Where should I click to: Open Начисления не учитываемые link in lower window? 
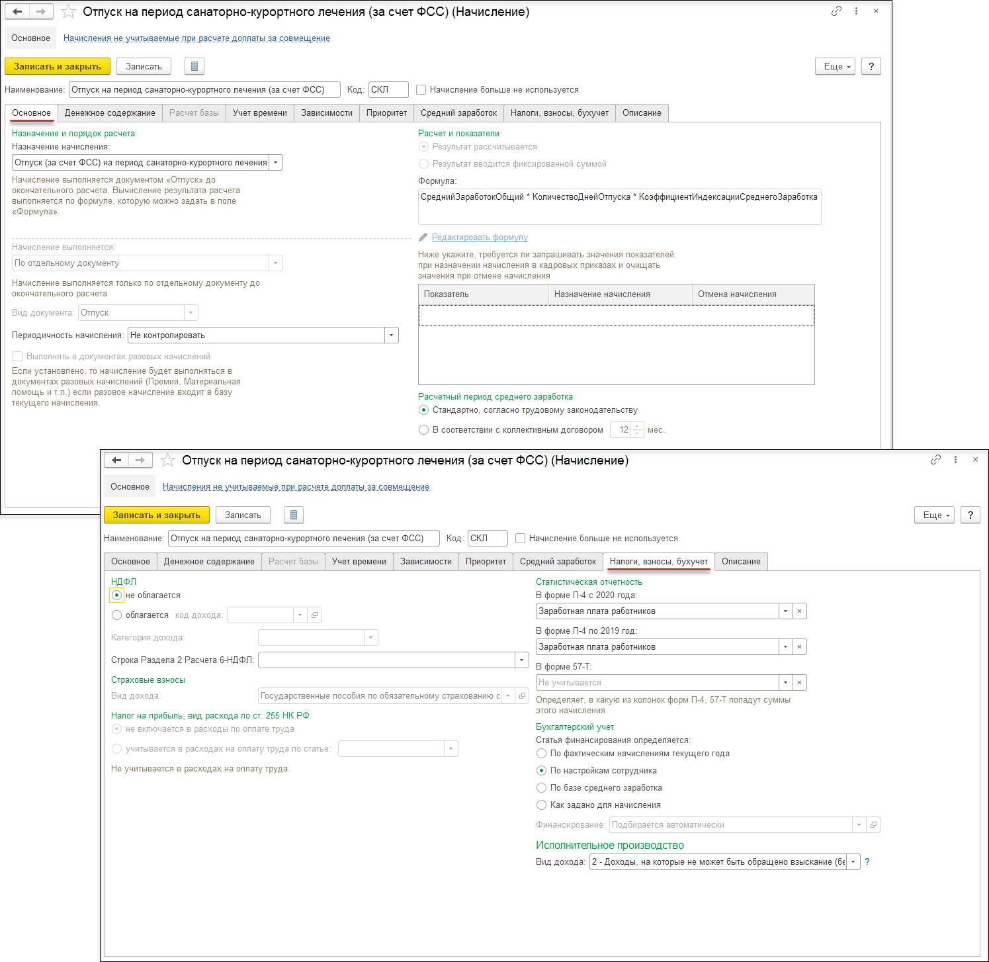click(296, 487)
